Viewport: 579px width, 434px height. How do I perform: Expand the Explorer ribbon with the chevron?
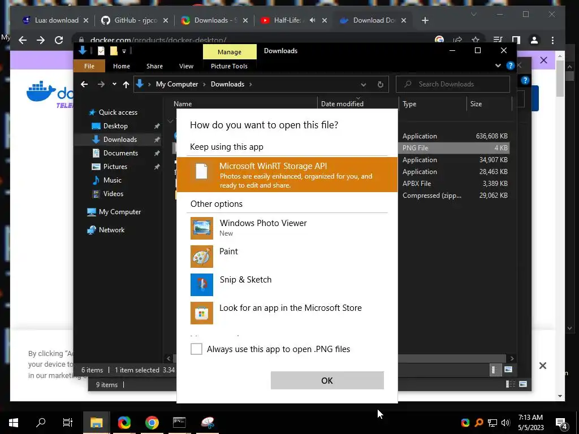pos(498,66)
